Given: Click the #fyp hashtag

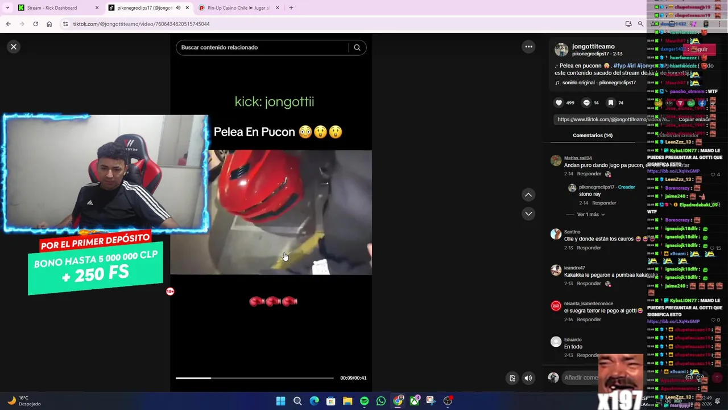Looking at the screenshot, I should tap(619, 66).
